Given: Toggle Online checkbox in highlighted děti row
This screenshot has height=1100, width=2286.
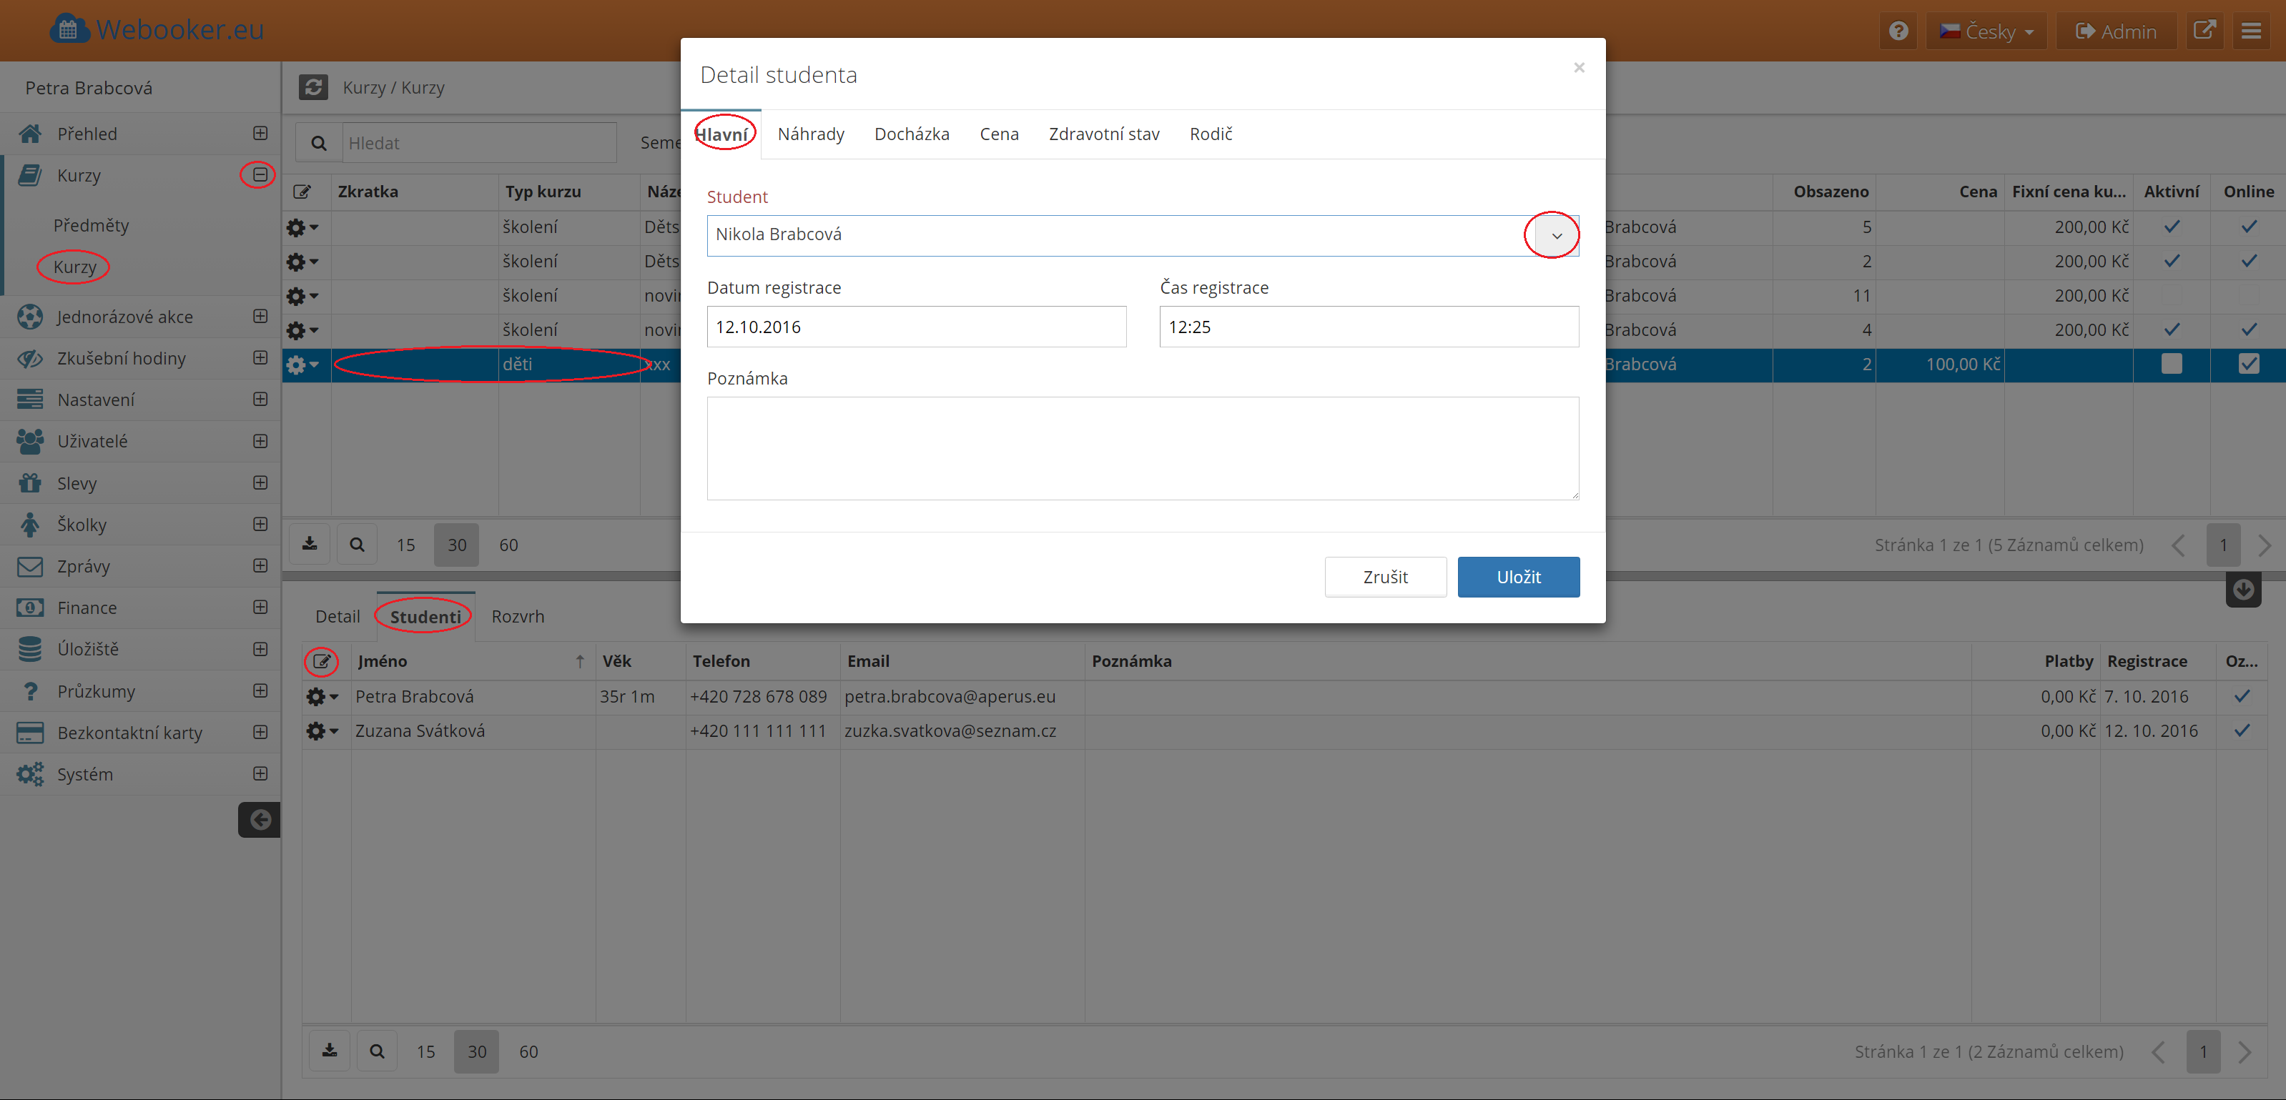Looking at the screenshot, I should click(2248, 364).
